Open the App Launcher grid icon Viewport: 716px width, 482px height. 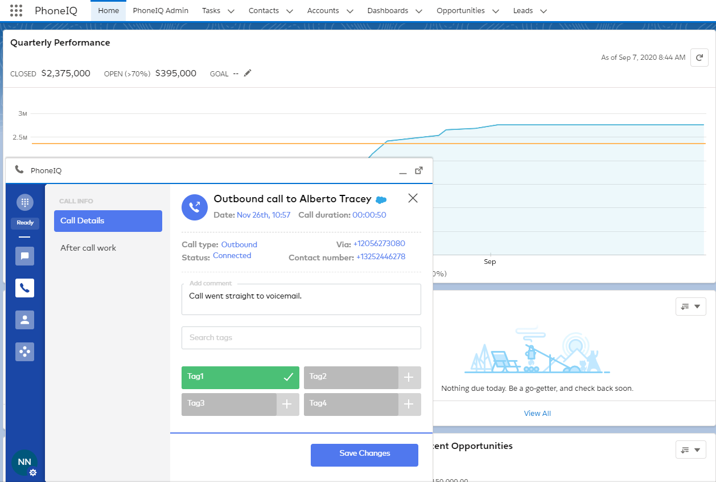click(x=17, y=10)
